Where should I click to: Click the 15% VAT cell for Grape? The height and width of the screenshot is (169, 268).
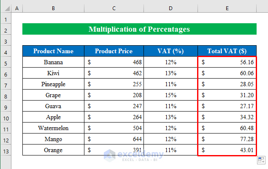point(171,95)
